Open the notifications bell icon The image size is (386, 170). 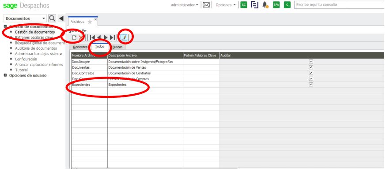(265, 5)
